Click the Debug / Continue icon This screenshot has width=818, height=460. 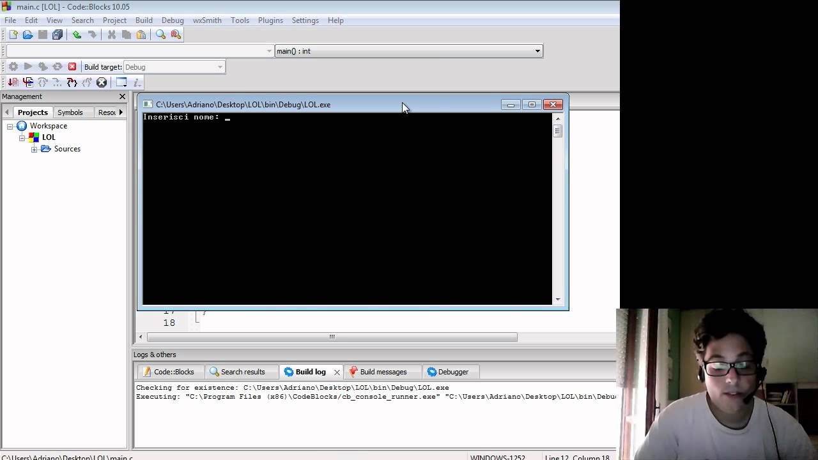pos(13,82)
